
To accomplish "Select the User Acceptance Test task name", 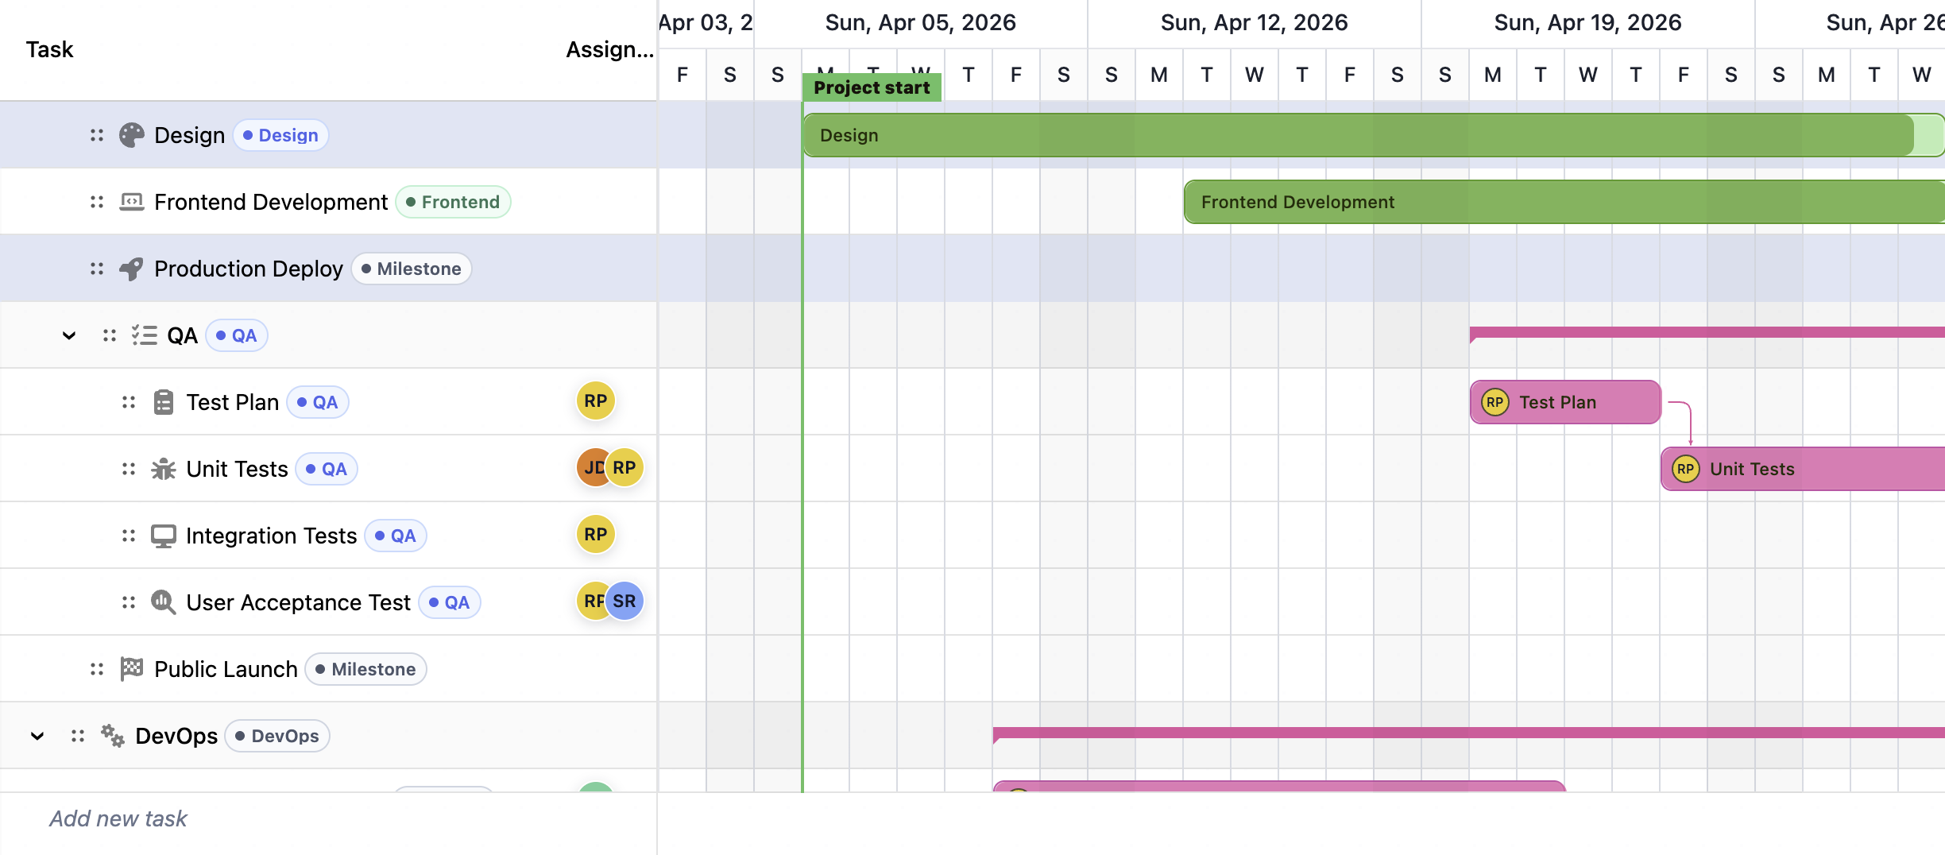I will click(x=299, y=602).
